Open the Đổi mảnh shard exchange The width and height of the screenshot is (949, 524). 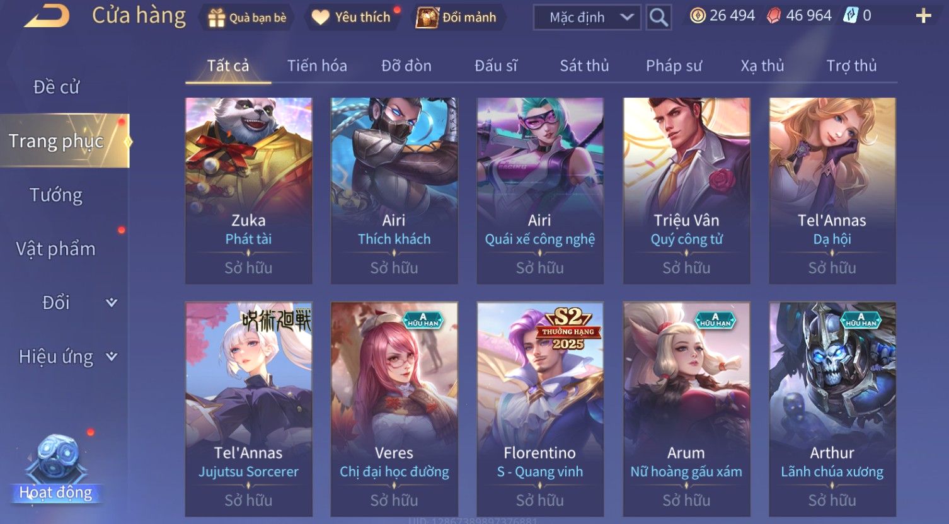tap(427, 18)
